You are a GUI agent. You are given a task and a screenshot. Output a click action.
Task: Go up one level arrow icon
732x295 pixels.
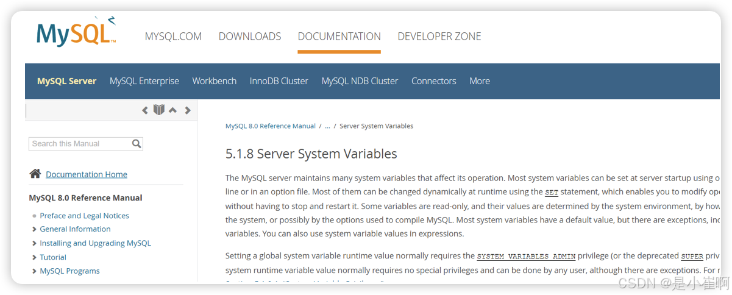tap(173, 110)
